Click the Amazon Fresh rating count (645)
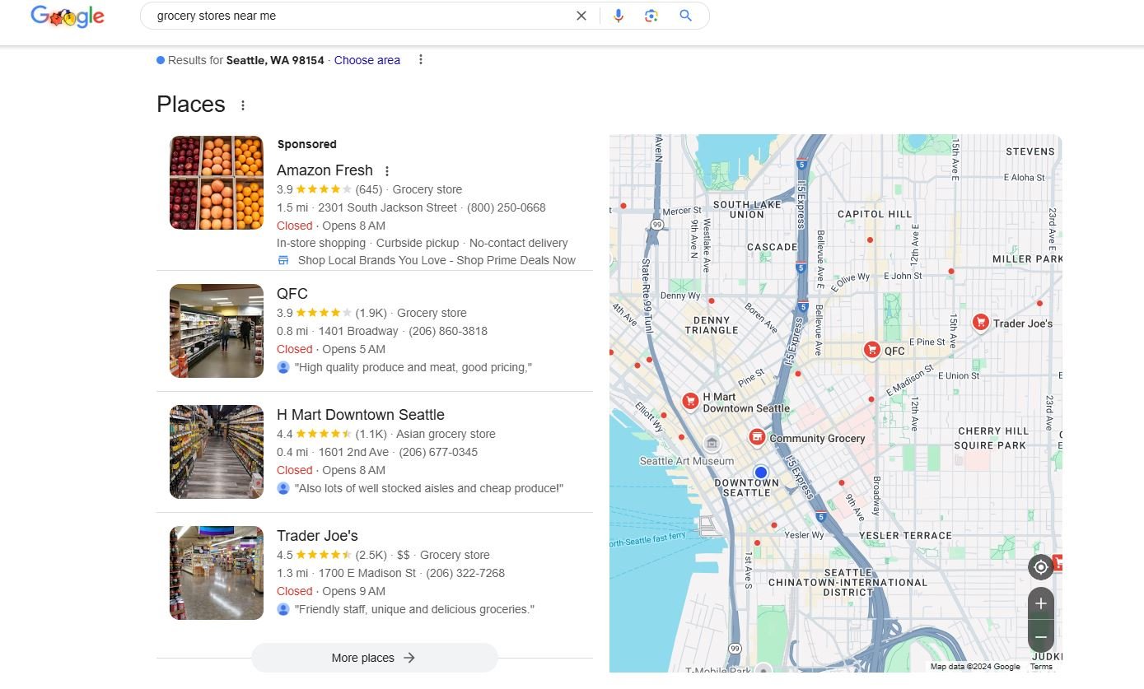This screenshot has height=689, width=1144. click(x=369, y=189)
